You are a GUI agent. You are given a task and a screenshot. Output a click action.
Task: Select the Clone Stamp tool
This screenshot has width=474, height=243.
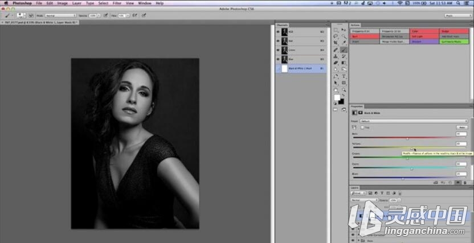click(336, 56)
